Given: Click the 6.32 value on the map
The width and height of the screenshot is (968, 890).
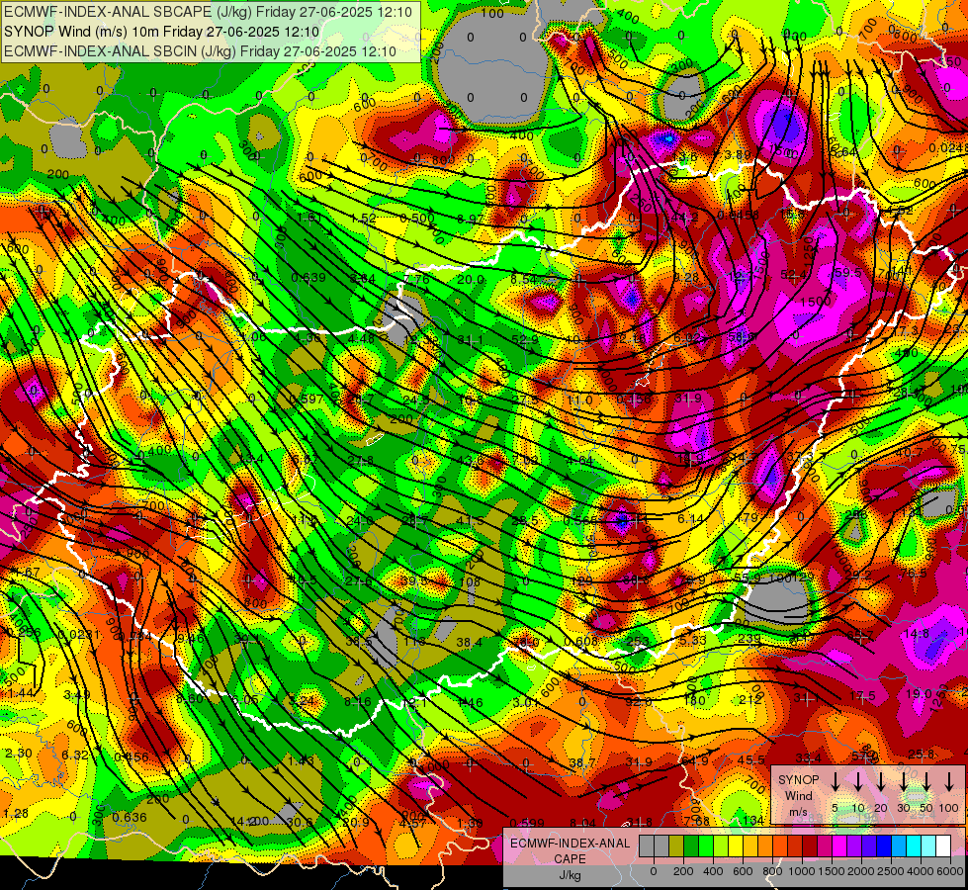Looking at the screenshot, I should (x=75, y=755).
